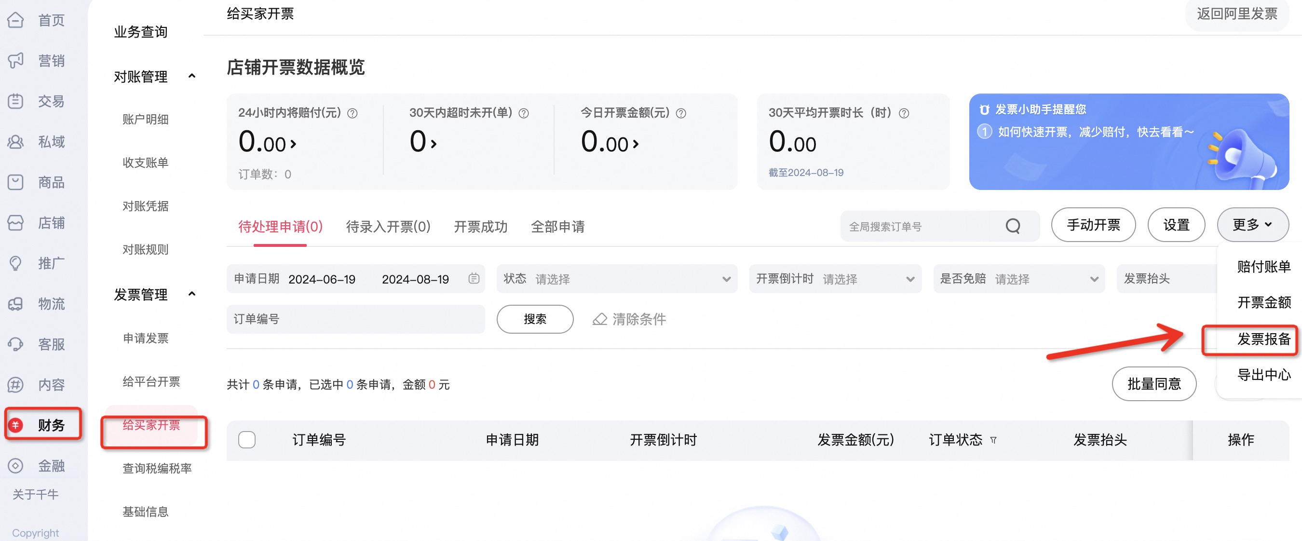Click the 搜索 button
This screenshot has width=1302, height=541.
535,319
